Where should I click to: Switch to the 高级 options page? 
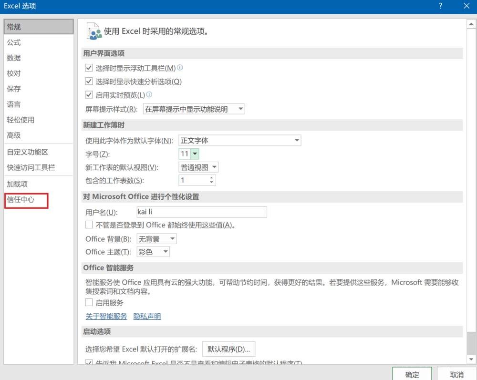pyautogui.click(x=14, y=135)
